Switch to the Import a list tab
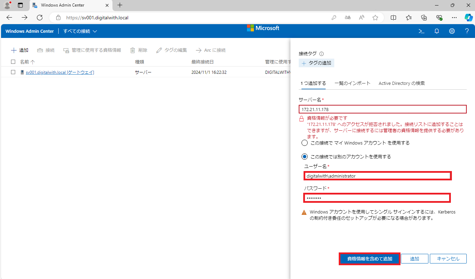The width and height of the screenshot is (475, 279). (353, 83)
